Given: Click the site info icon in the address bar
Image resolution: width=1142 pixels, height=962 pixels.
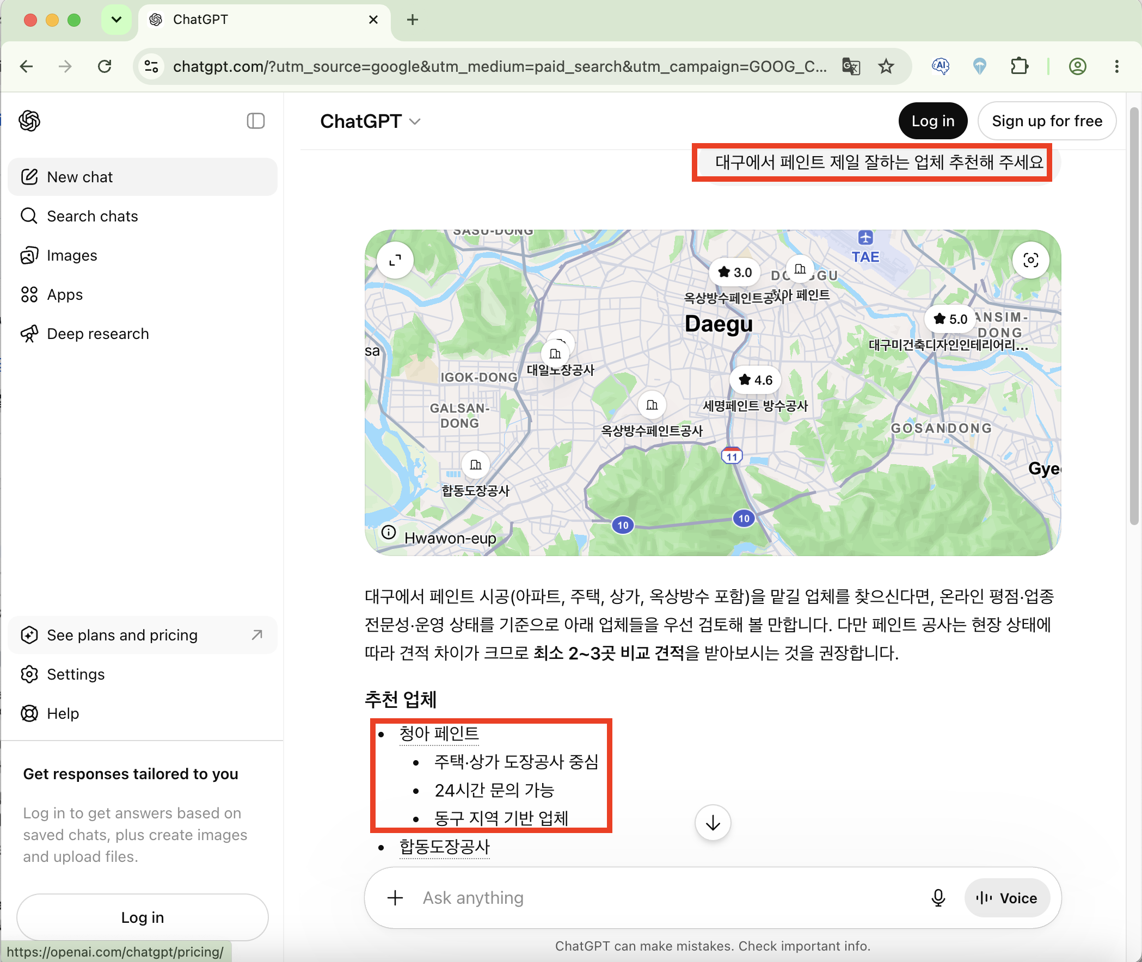Looking at the screenshot, I should point(152,66).
